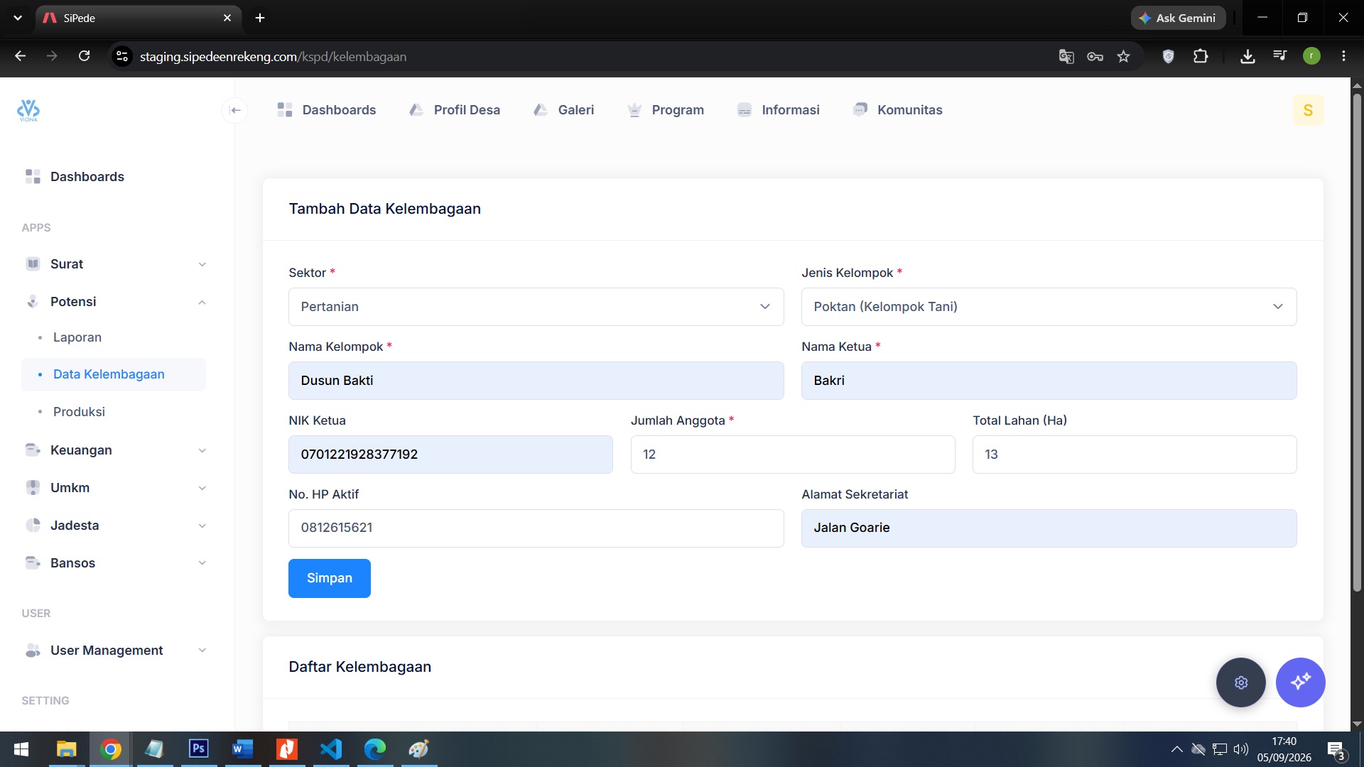The image size is (1364, 767).
Task: Open Visual Studio Code from taskbar
Action: coord(331,749)
